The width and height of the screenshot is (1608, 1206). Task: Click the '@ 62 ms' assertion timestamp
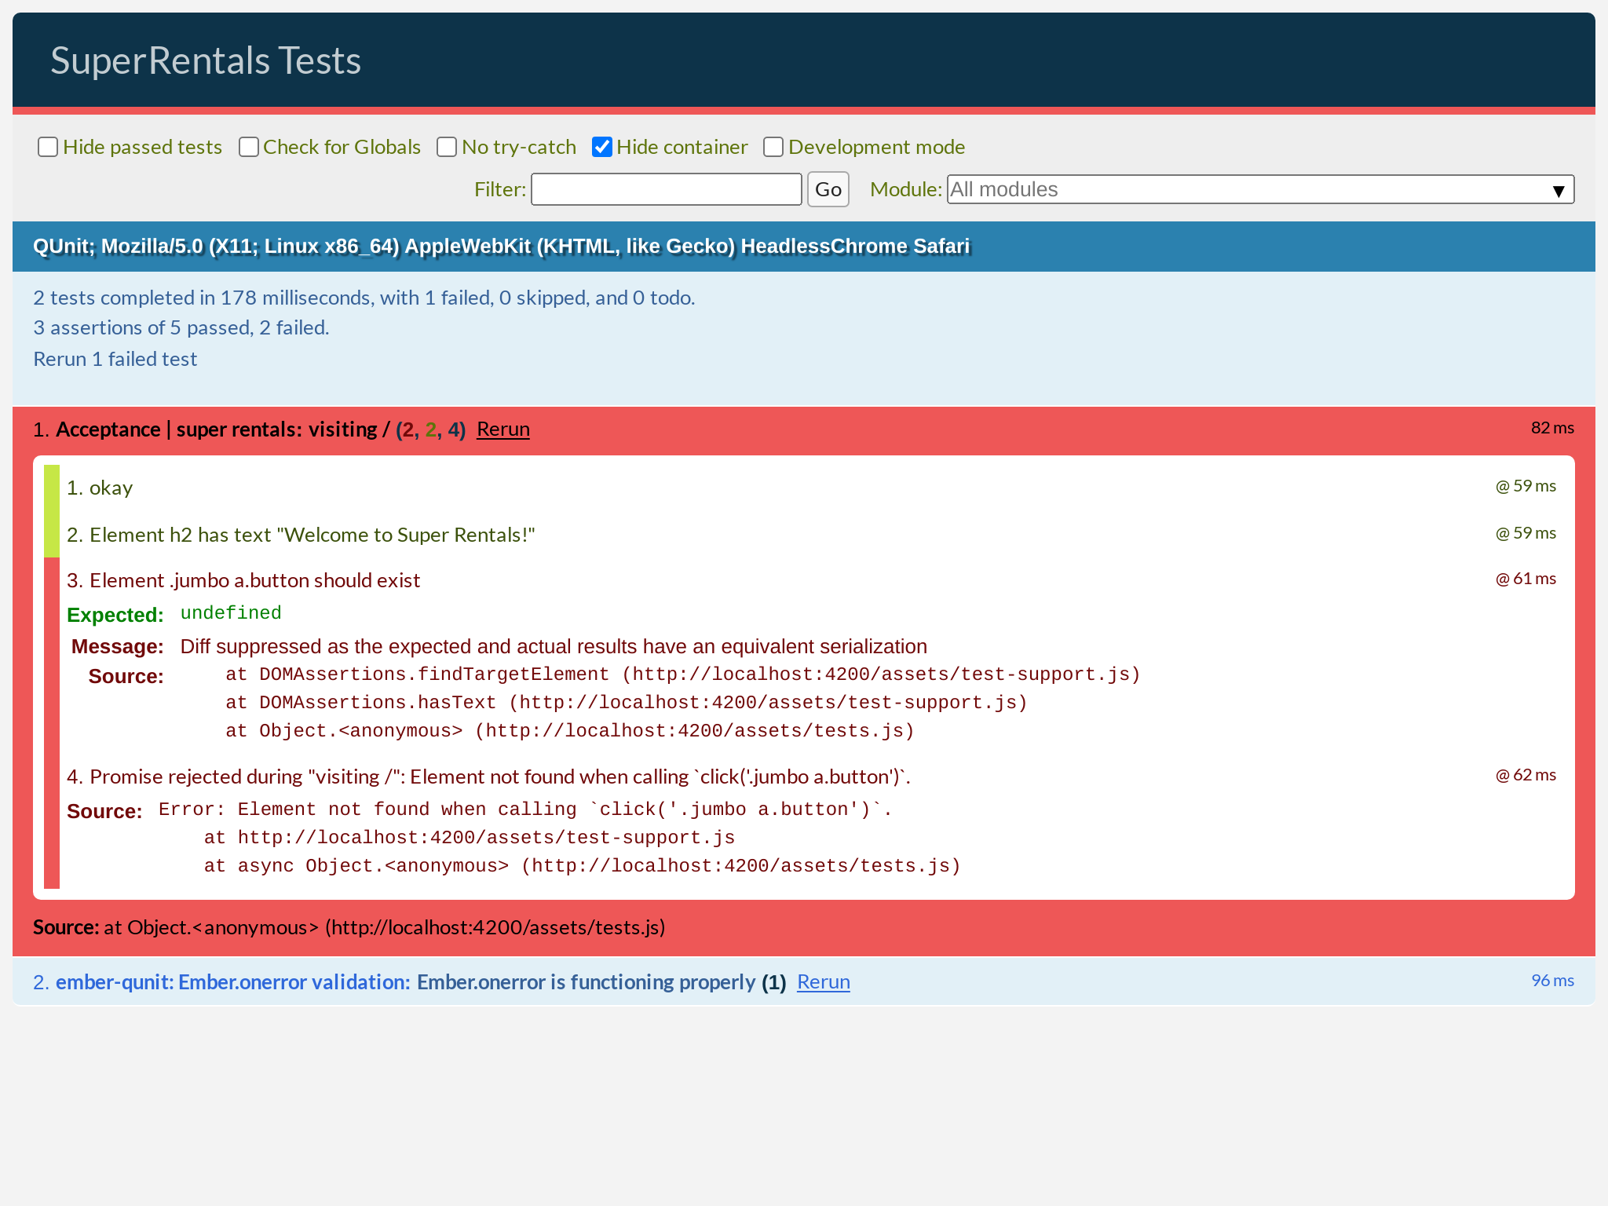pos(1526,775)
